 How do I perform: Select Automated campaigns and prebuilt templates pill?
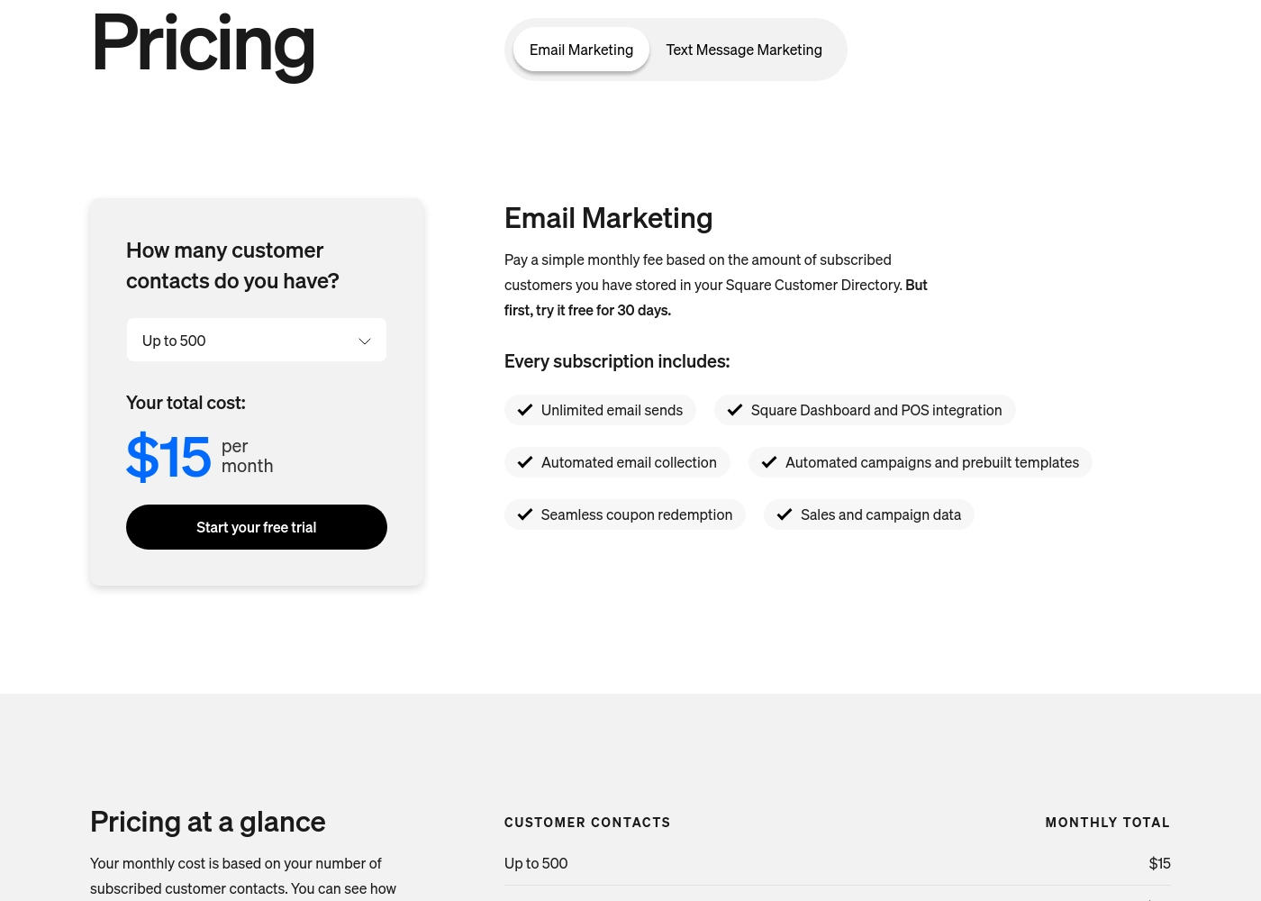tap(921, 462)
